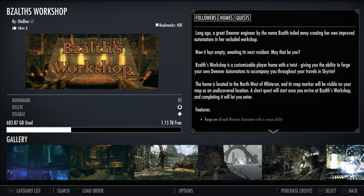Click the author name Otellino
364x196 pixels.
[23, 22]
